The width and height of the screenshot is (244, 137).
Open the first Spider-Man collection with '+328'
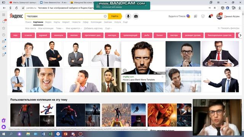(x=32, y=115)
